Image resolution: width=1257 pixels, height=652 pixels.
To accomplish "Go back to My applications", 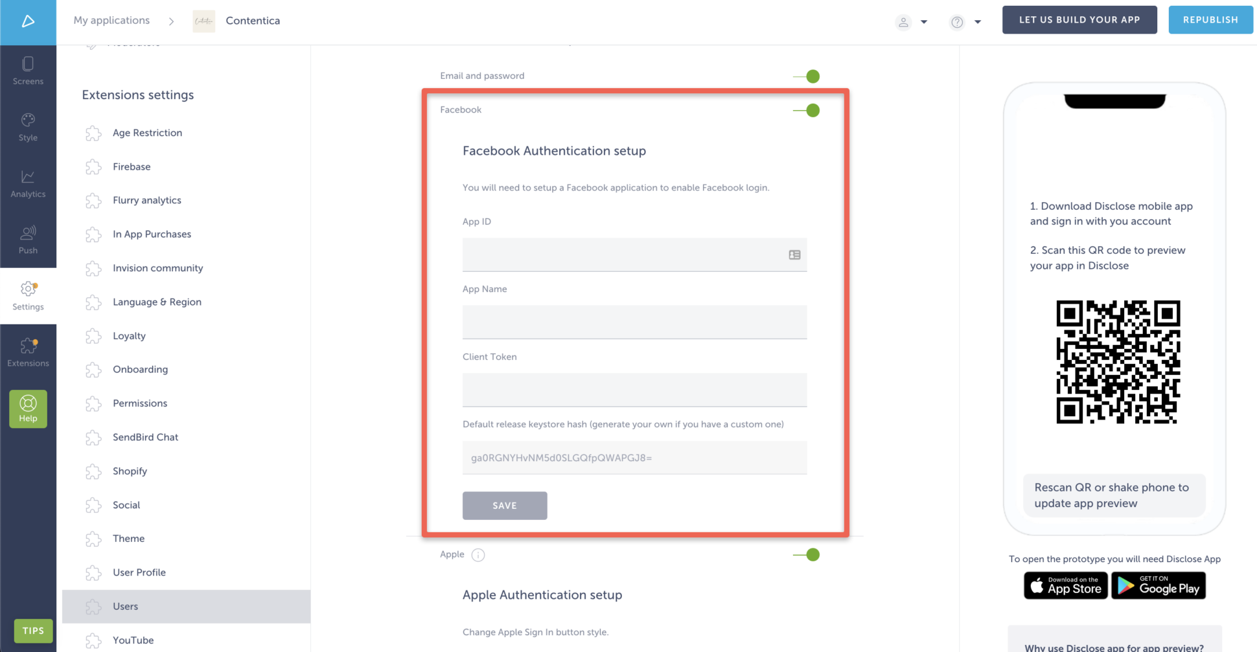I will coord(111,20).
